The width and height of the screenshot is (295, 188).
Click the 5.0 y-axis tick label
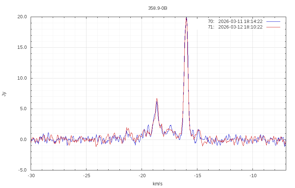coord(23,109)
